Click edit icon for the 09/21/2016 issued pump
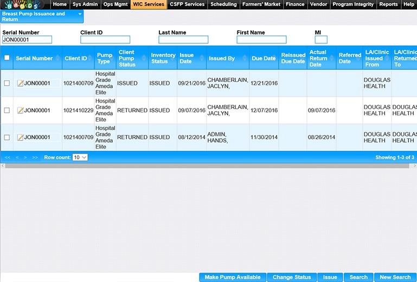 coord(20,84)
